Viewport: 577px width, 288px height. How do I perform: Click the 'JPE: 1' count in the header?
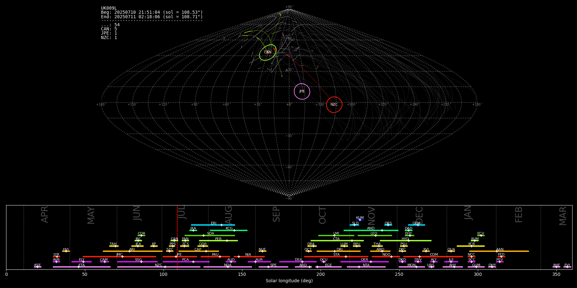coord(109,33)
